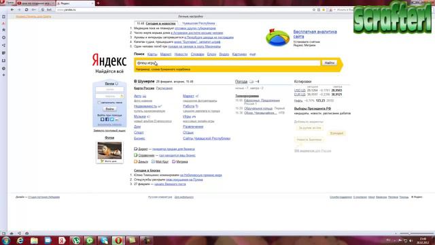The image size is (435, 245).
Task: Log in with the Twitter icon
Action: 111,120
